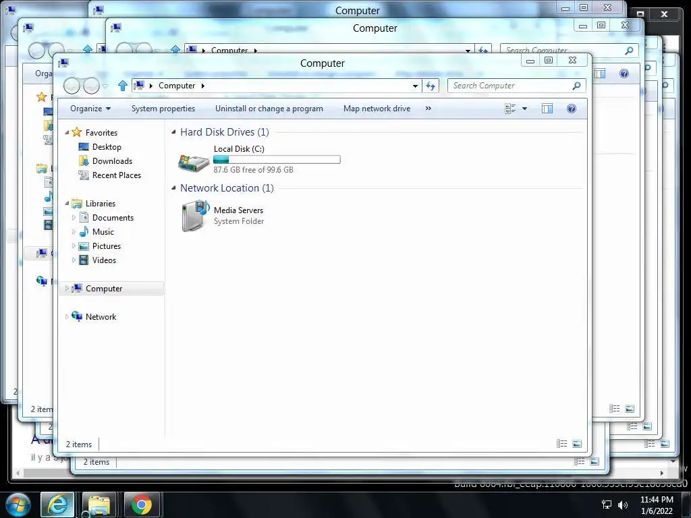Refresh the Computer address bar
Image resolution: width=691 pixels, height=518 pixels.
click(431, 86)
